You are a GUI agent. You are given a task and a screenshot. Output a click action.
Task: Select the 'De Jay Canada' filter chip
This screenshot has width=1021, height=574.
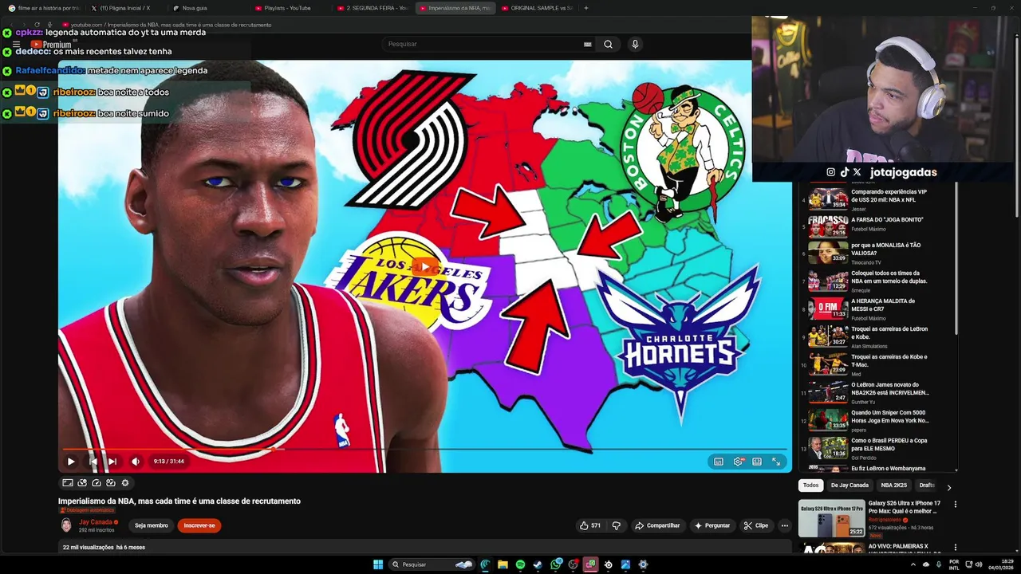pos(850,485)
